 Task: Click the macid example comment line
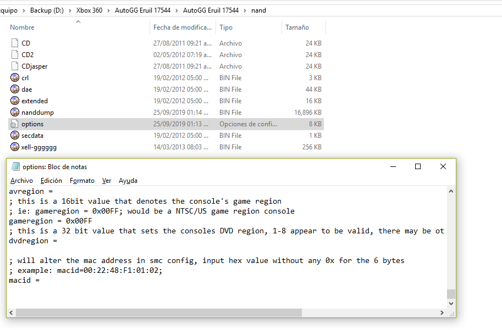85,271
